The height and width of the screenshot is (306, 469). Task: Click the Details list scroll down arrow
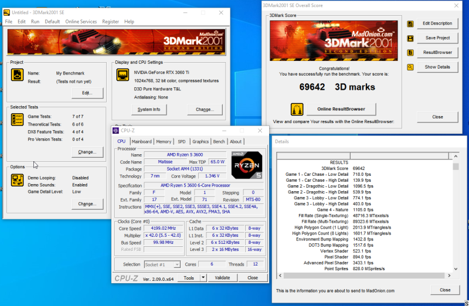tap(456, 269)
